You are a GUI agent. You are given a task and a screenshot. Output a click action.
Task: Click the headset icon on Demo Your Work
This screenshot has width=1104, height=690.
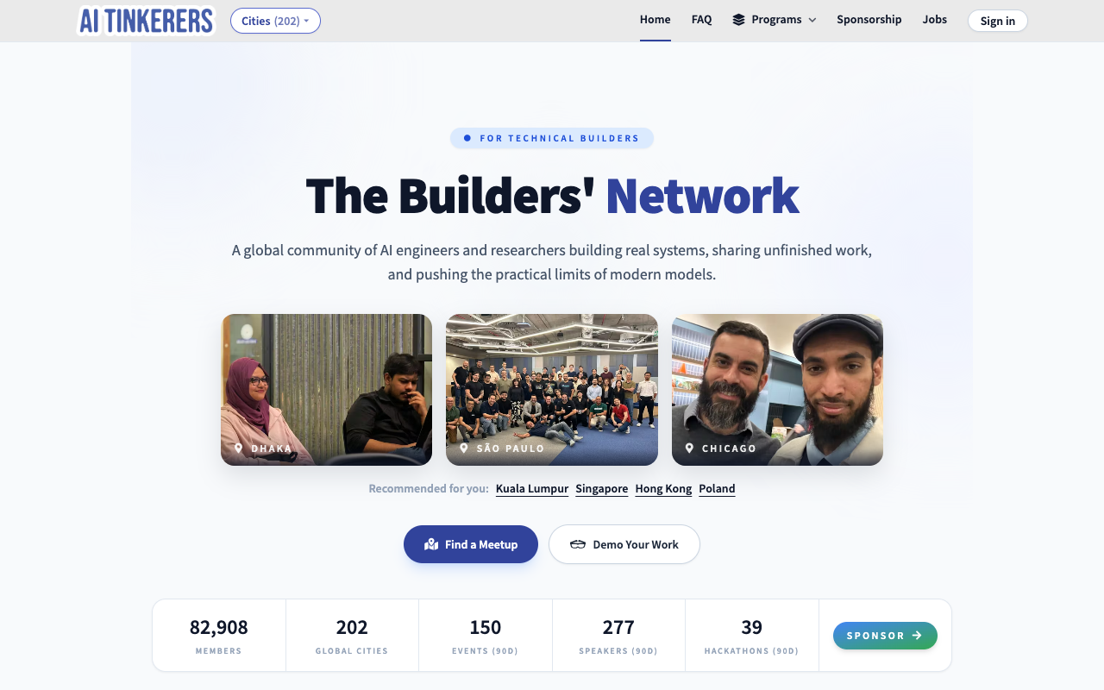[578, 544]
